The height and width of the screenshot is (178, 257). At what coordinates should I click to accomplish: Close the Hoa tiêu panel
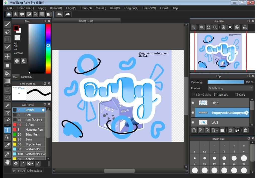point(253,21)
